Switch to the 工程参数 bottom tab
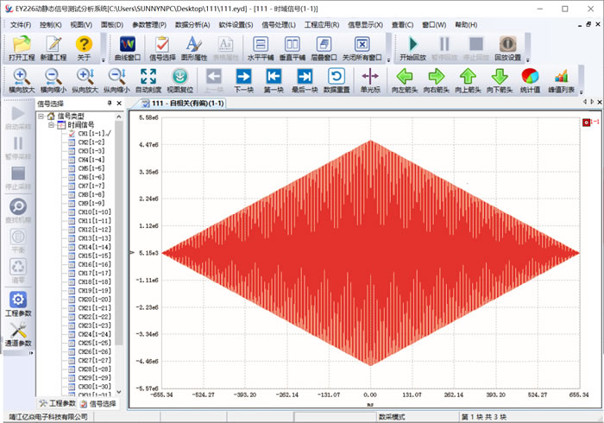 click(x=57, y=403)
